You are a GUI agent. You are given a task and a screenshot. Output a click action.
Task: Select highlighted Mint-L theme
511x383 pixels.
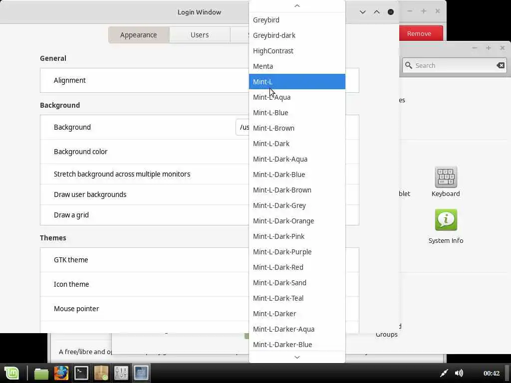pos(297,82)
